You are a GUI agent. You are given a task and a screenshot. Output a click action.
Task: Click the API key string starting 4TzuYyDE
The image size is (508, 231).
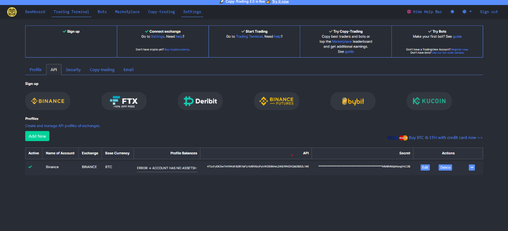coord(258,166)
